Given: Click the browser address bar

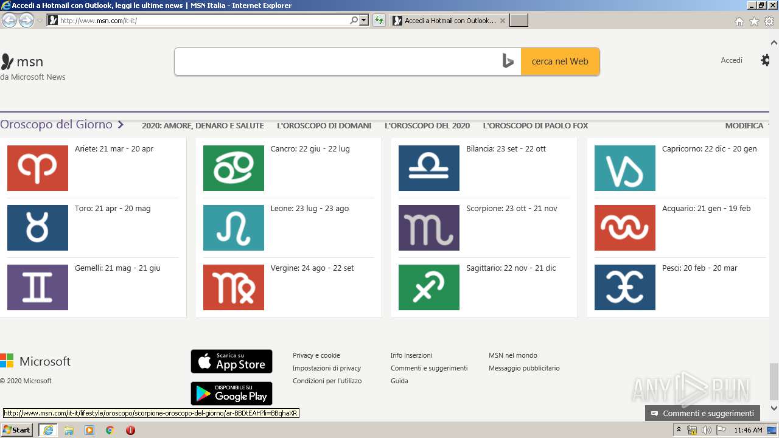Looking at the screenshot, I should click(204, 21).
